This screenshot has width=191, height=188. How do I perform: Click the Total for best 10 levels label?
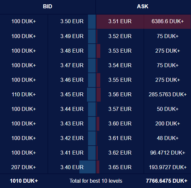click(96, 181)
